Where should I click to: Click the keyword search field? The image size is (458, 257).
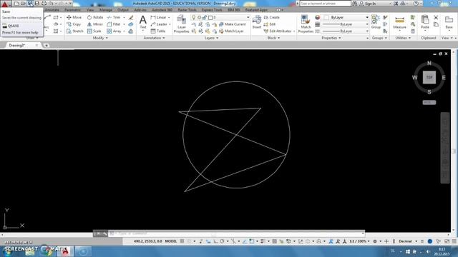click(x=325, y=4)
